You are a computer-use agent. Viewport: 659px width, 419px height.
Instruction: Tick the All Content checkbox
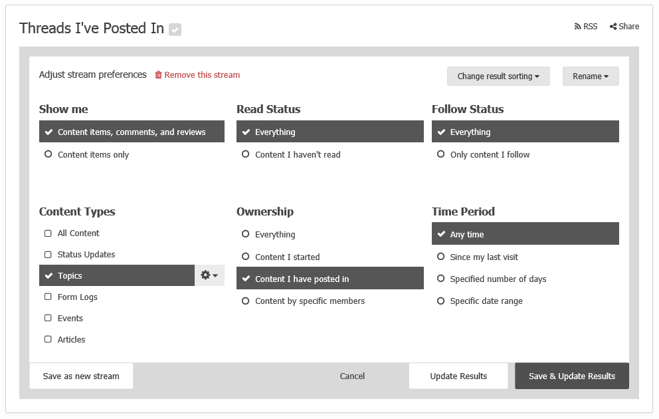(x=48, y=233)
